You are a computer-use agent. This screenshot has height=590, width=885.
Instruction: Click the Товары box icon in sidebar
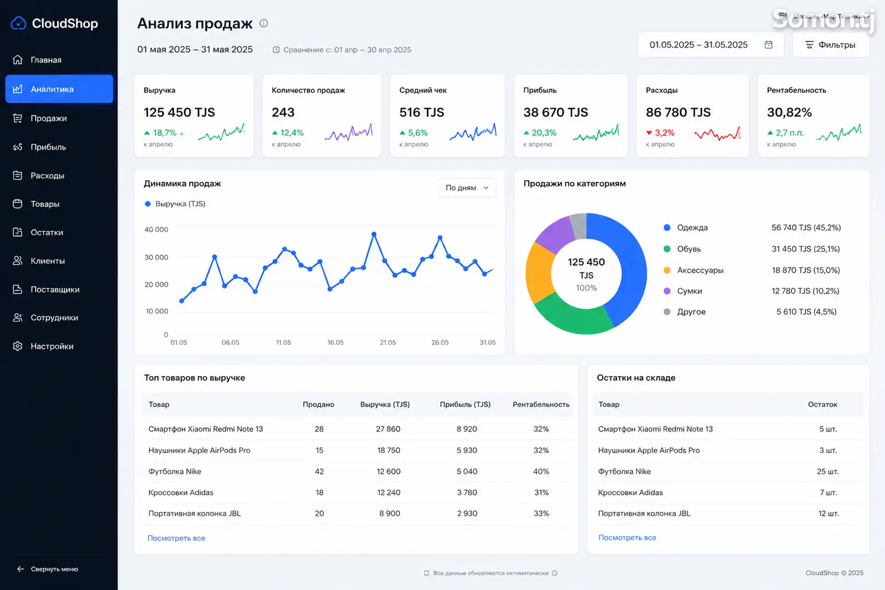coord(18,204)
